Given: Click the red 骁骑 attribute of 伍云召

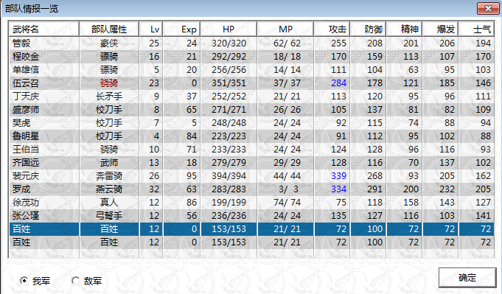Looking at the screenshot, I should point(109,83).
